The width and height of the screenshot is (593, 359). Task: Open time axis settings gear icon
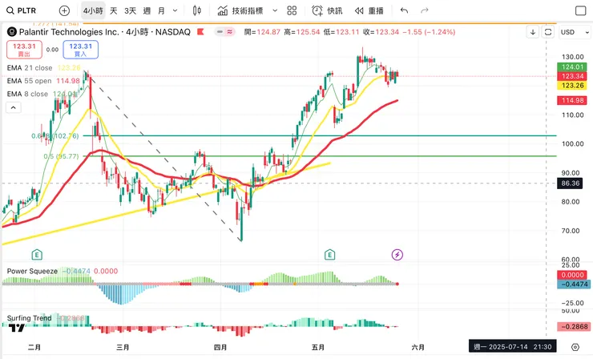click(575, 347)
